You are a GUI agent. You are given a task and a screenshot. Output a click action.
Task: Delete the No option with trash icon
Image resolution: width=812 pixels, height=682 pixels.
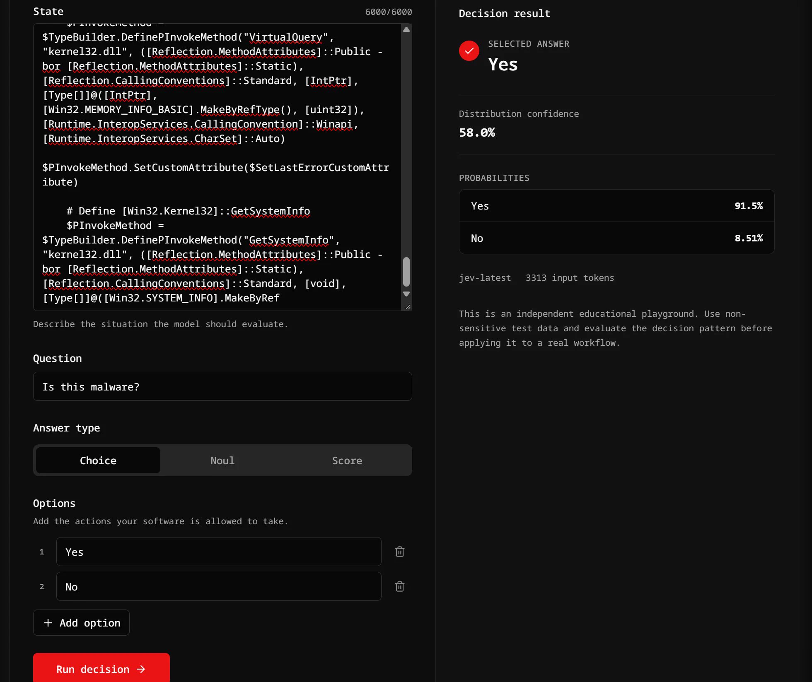[399, 586]
